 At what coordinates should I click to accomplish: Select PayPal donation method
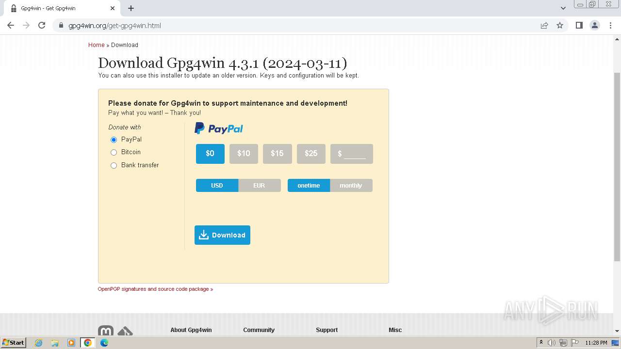[114, 140]
